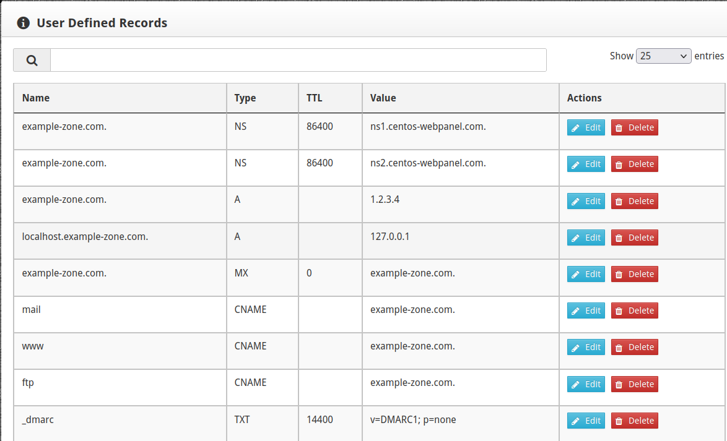Click the search magnifier icon
Screen dimensions: 727x441
point(31,59)
